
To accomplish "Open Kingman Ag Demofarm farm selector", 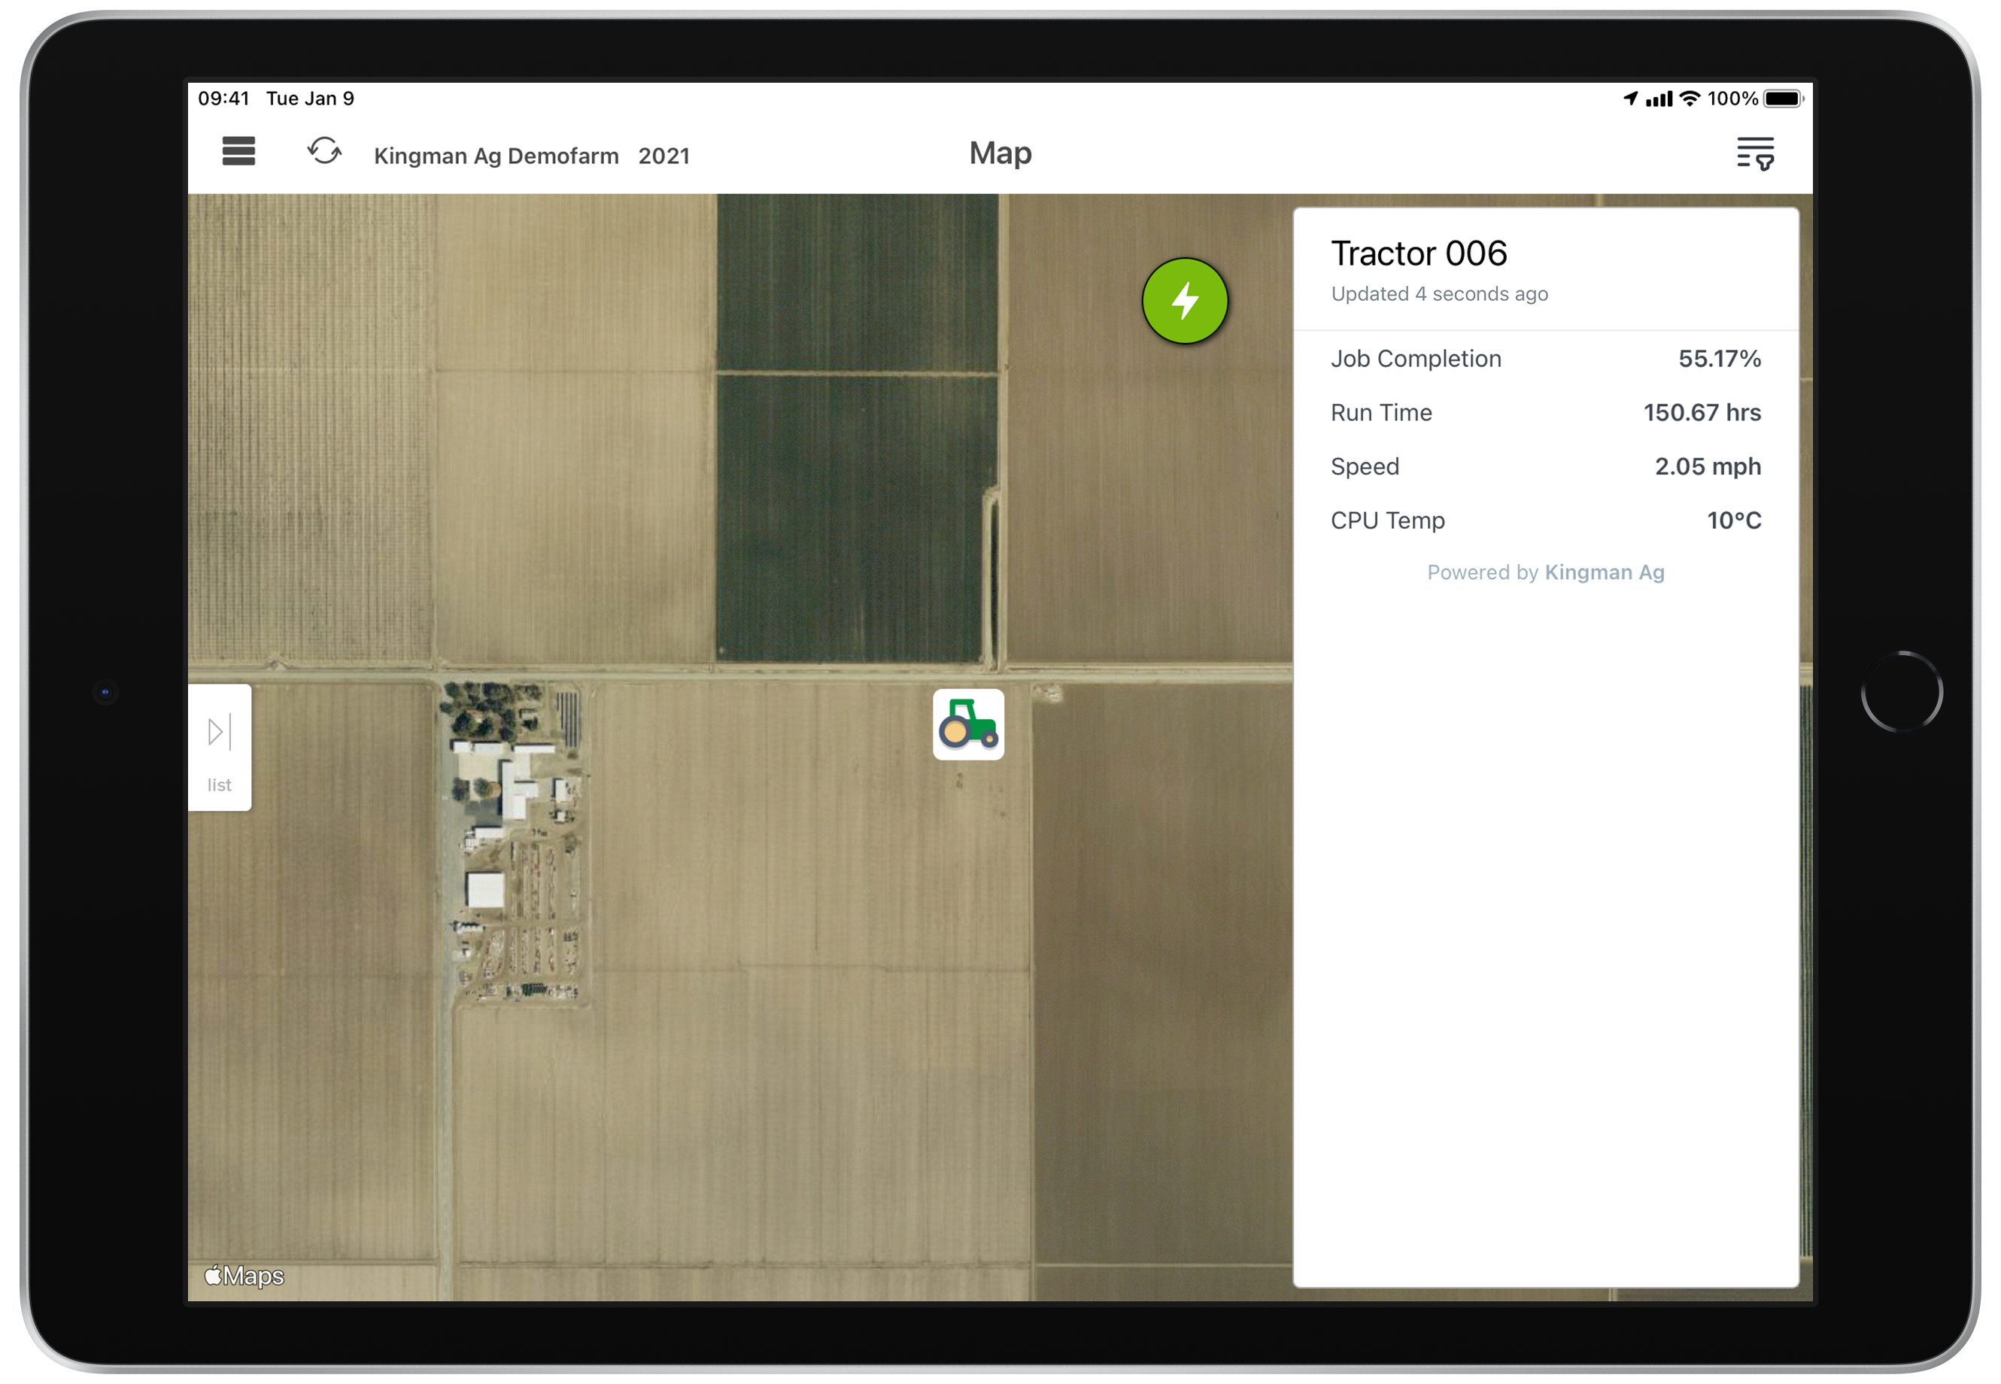I will [x=496, y=156].
